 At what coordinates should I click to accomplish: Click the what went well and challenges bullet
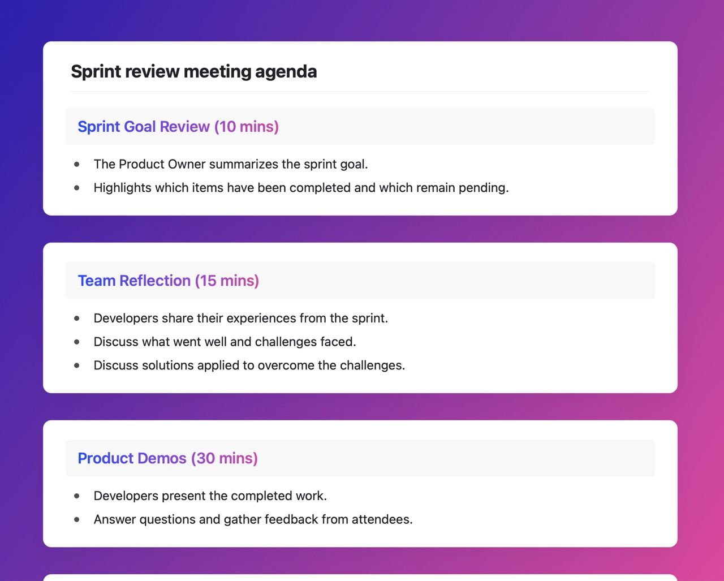pyautogui.click(x=225, y=342)
